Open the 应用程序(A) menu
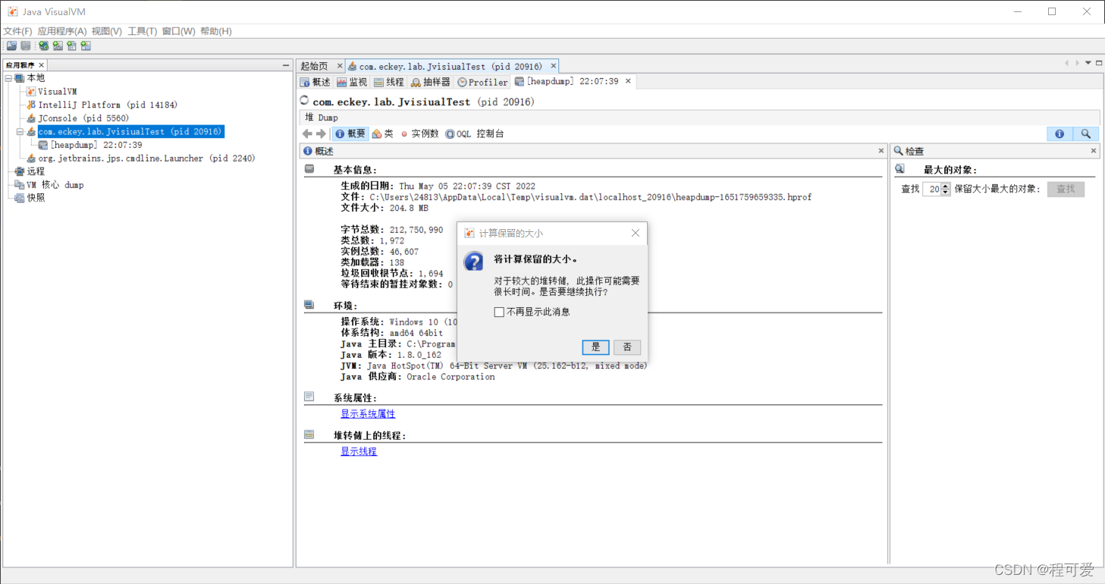The width and height of the screenshot is (1105, 584). [x=62, y=31]
